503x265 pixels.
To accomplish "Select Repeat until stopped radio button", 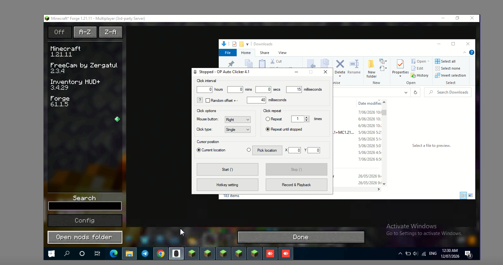I will [x=268, y=129].
